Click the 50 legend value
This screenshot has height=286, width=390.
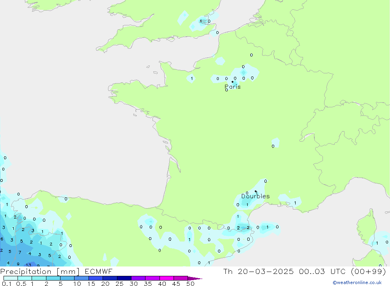coord(191,284)
